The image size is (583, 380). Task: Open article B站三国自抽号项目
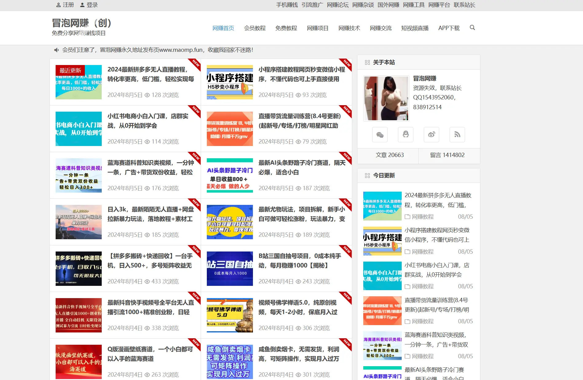300,261
